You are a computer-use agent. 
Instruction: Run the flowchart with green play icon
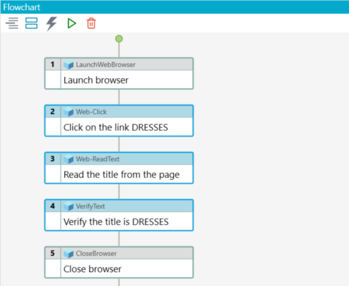[72, 24]
